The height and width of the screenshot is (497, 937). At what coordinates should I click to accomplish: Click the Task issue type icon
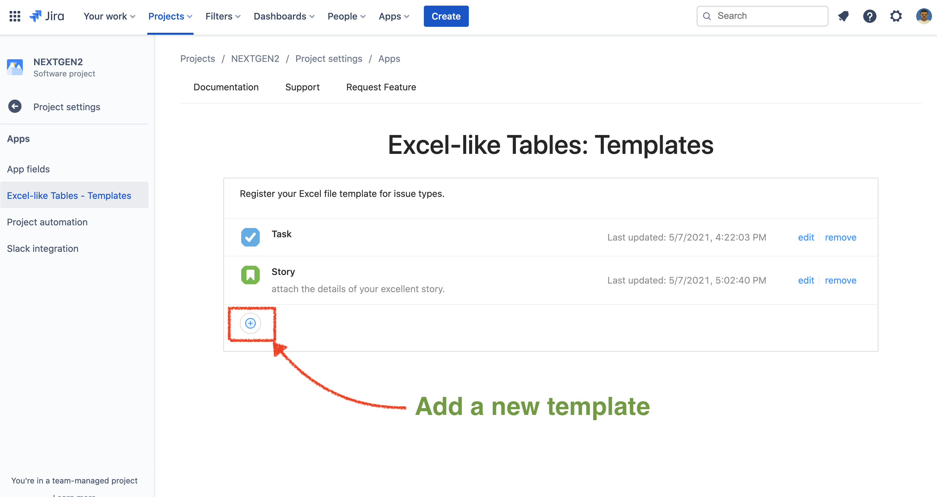(250, 237)
